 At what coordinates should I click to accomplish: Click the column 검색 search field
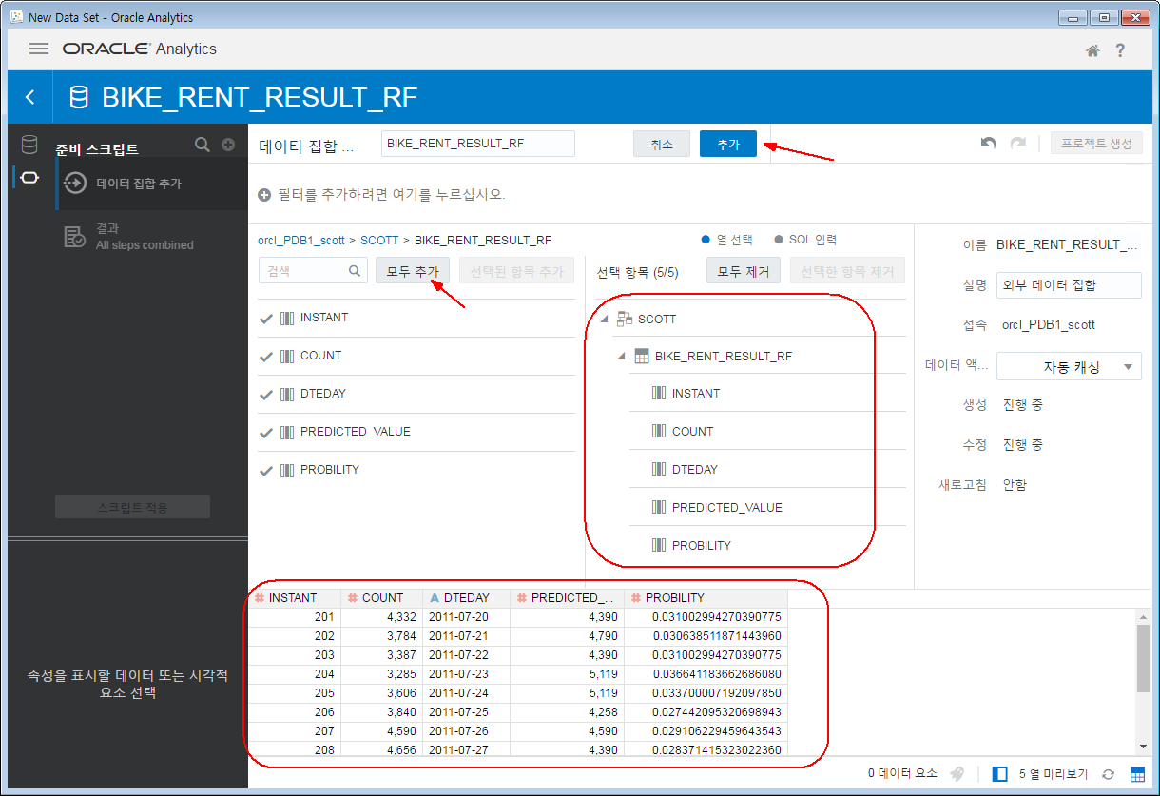point(313,271)
